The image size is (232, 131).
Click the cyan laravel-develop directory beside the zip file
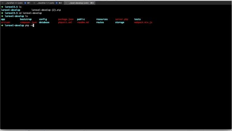(x=11, y=10)
